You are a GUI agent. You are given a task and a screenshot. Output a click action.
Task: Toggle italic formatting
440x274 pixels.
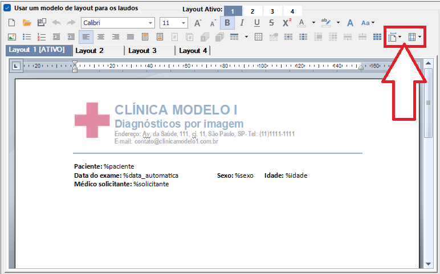tap(242, 23)
